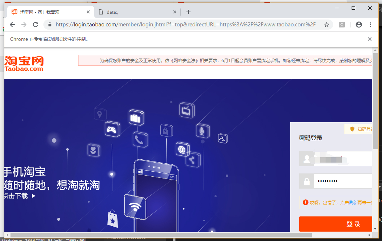The image size is (382, 241).
Task: Click the scroll left arrow
Action: (x=7, y=235)
